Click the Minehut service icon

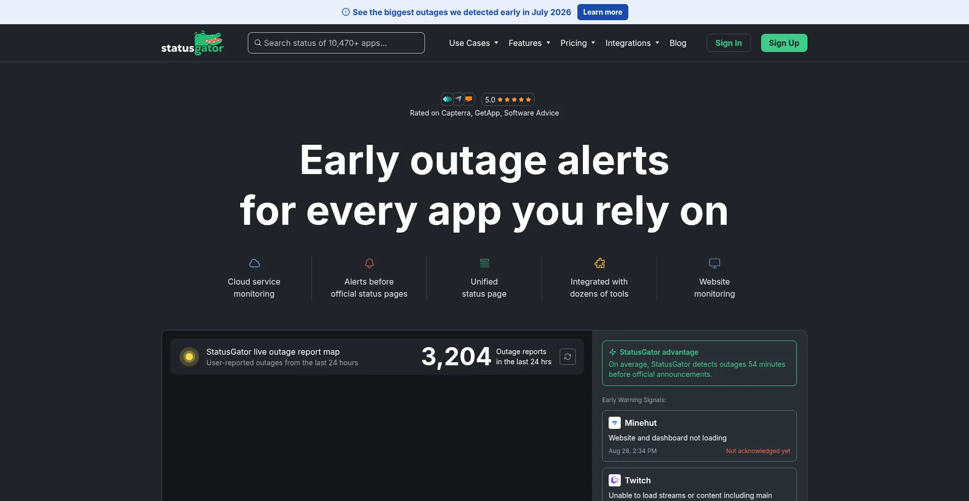[615, 423]
